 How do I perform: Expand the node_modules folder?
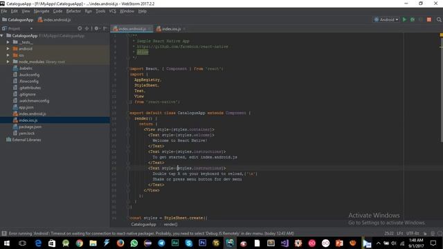pyautogui.click(x=8, y=62)
